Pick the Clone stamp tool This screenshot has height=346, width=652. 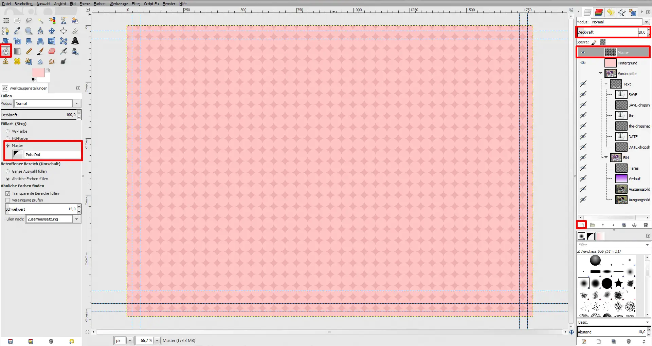tap(5, 61)
